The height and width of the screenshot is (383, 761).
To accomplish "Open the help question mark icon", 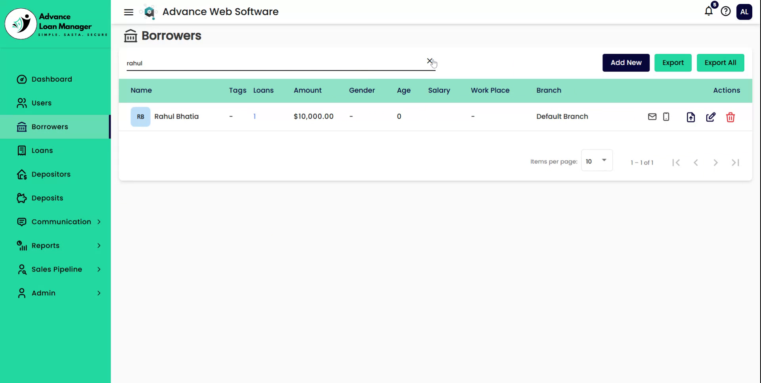I will [x=726, y=11].
